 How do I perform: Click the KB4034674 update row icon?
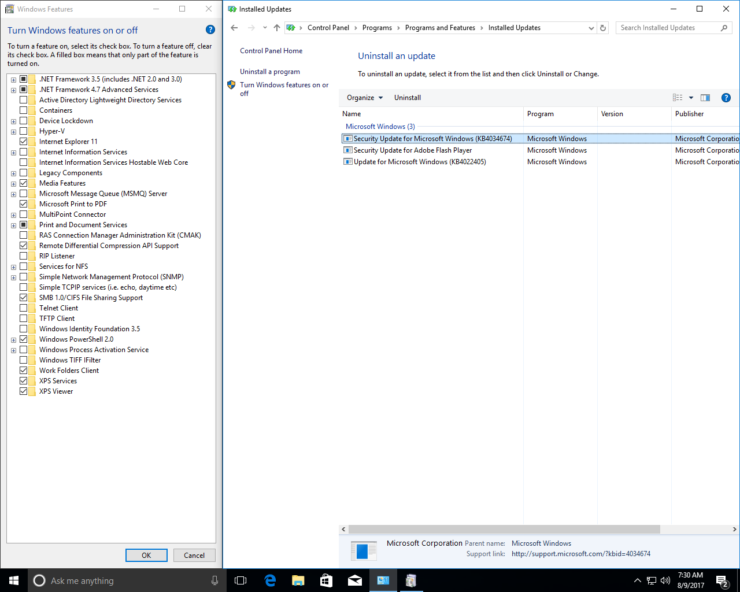click(x=347, y=139)
